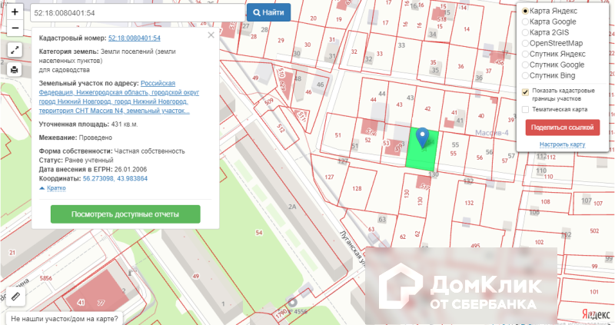
Task: Click parcel 36 on the map
Action: click(x=460, y=66)
